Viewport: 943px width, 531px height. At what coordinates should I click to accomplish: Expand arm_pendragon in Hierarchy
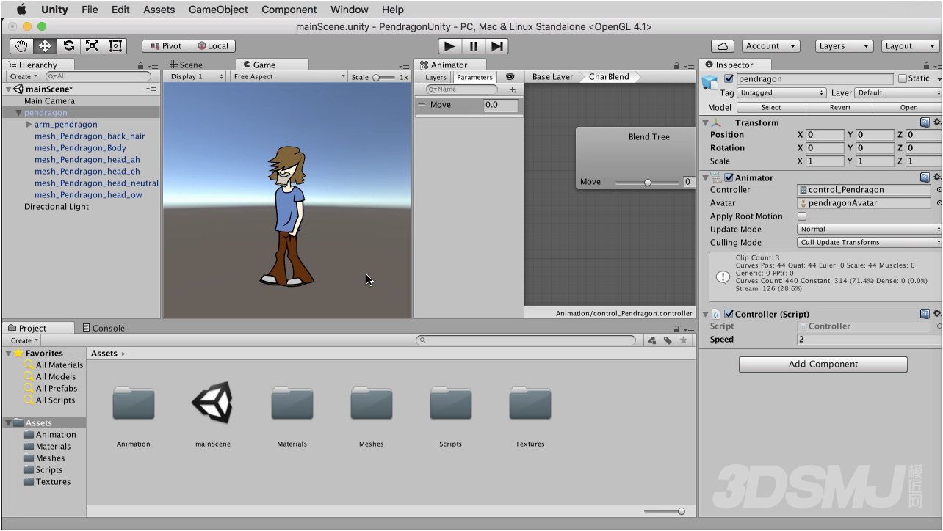point(29,125)
